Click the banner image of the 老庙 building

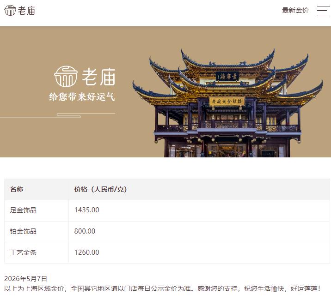227,102
